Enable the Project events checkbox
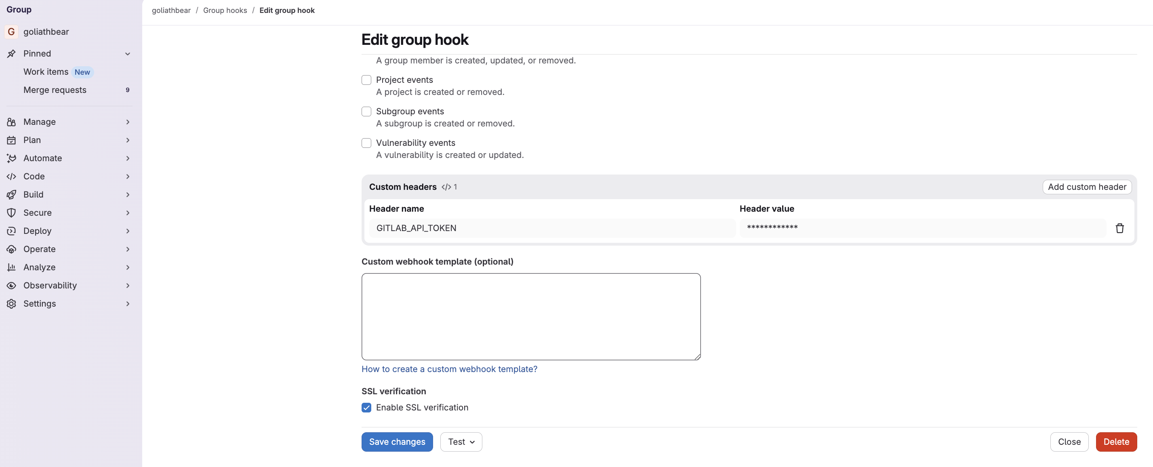The height and width of the screenshot is (467, 1153). [x=366, y=80]
